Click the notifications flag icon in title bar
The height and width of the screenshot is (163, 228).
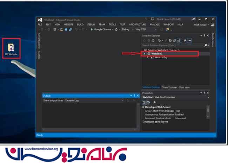point(146,19)
